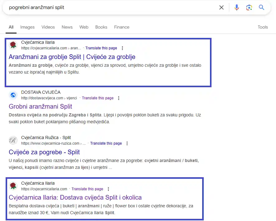The image size is (276, 221).
Task: Click into the search query input field
Action: tap(109, 7)
